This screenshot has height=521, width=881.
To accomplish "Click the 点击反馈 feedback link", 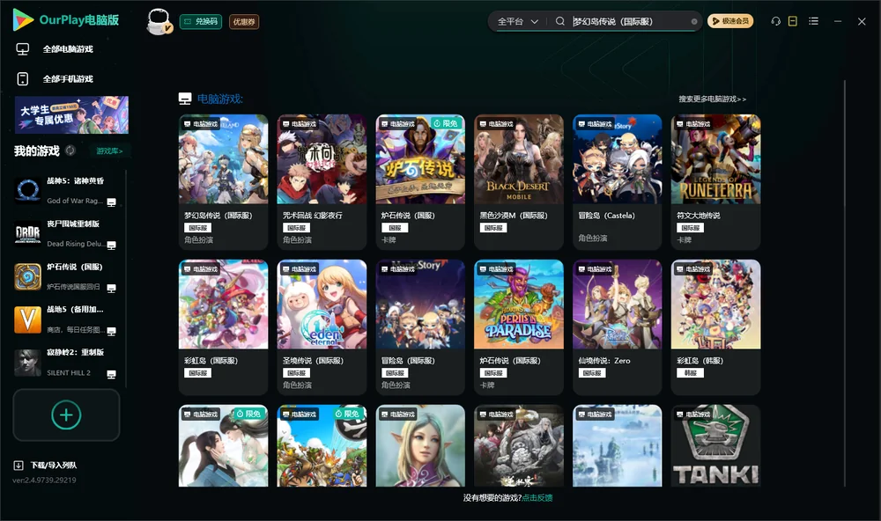I will (x=537, y=498).
